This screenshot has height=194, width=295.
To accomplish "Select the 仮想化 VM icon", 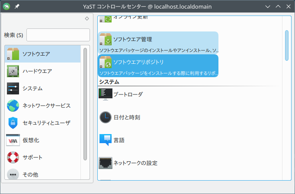I will pyautogui.click(x=13, y=140).
